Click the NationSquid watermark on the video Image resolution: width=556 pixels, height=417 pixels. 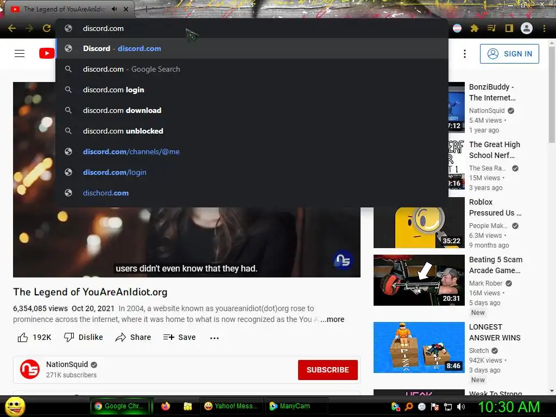(x=343, y=260)
